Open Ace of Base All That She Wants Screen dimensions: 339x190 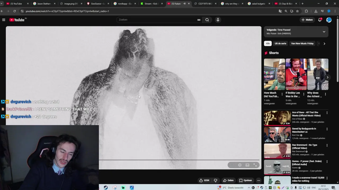coord(306,114)
